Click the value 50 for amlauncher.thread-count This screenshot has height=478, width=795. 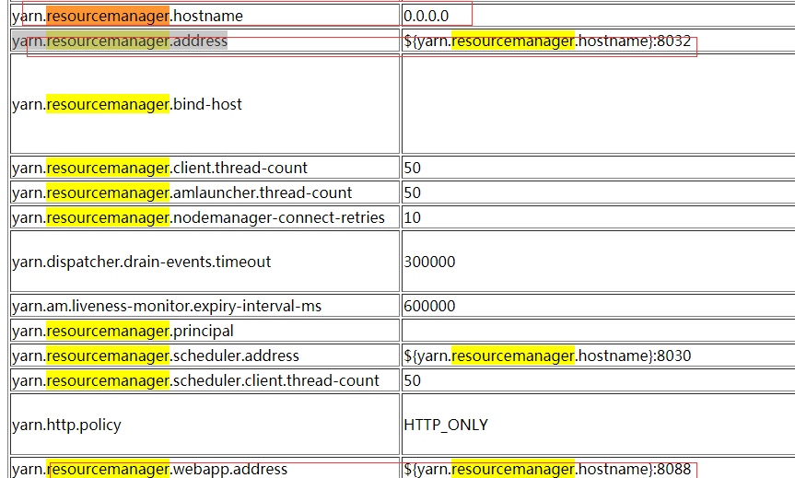pos(412,192)
